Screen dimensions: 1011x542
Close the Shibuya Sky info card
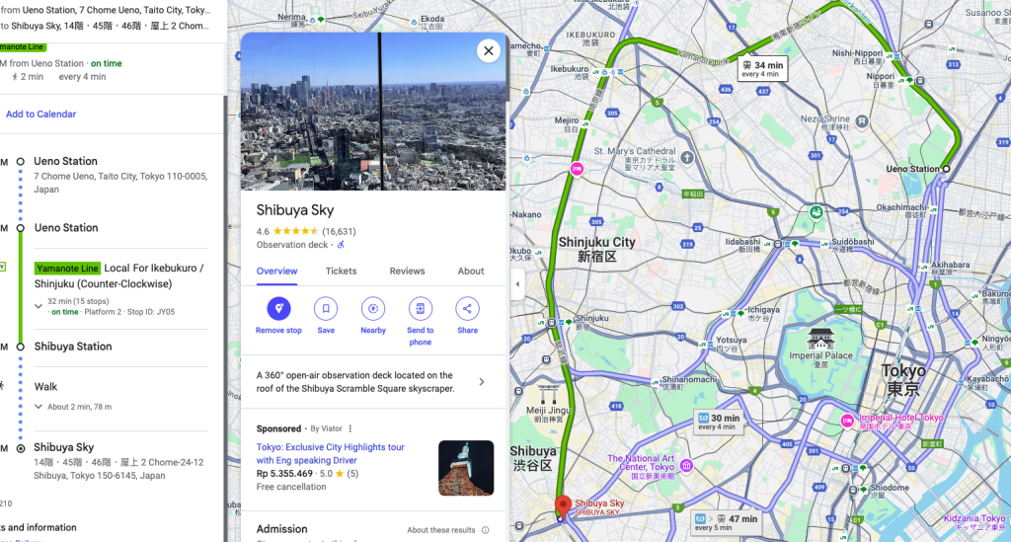pos(489,51)
